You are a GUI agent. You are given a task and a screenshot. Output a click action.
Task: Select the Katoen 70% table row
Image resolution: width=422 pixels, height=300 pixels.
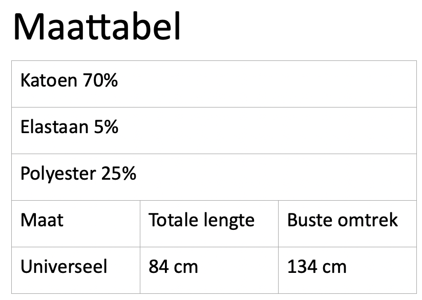(x=214, y=84)
